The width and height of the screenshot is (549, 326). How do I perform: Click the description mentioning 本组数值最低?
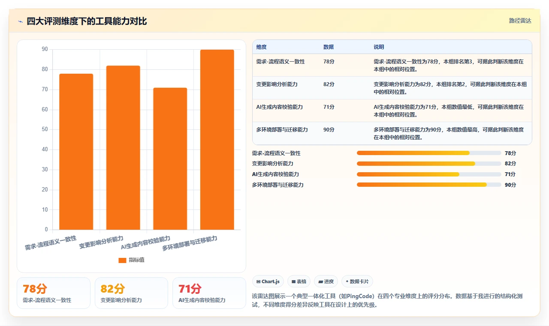(449, 111)
